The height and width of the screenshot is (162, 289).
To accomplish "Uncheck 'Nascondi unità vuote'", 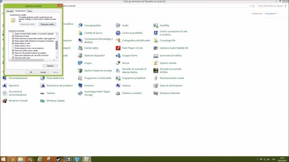I will pos(13,58).
